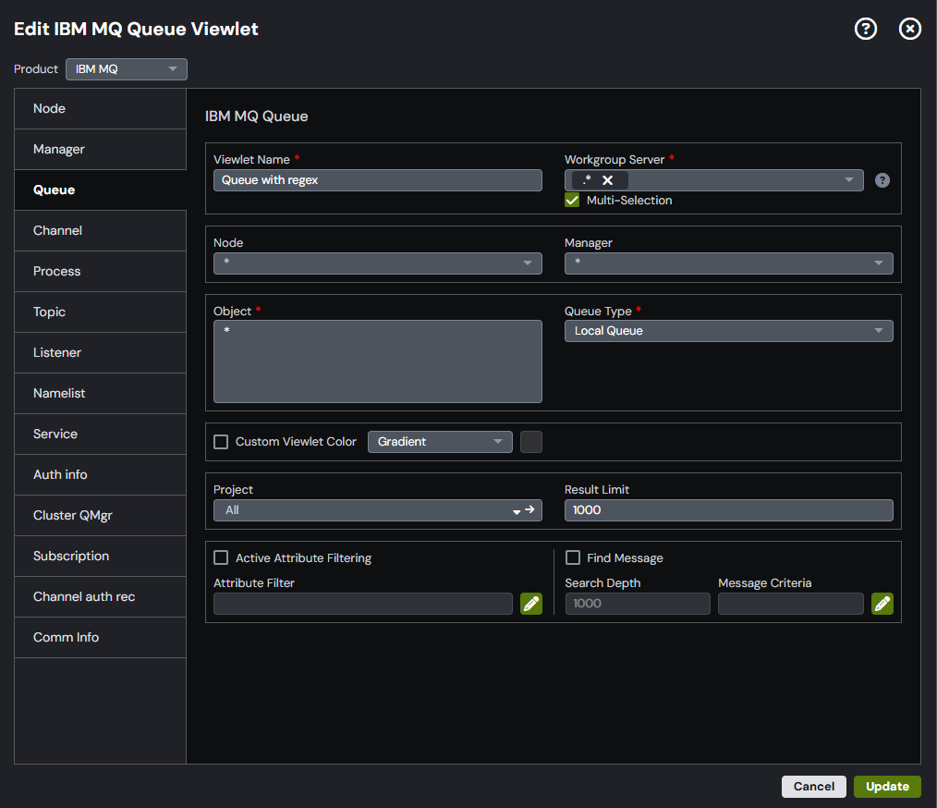Select the Listener tab

point(101,352)
